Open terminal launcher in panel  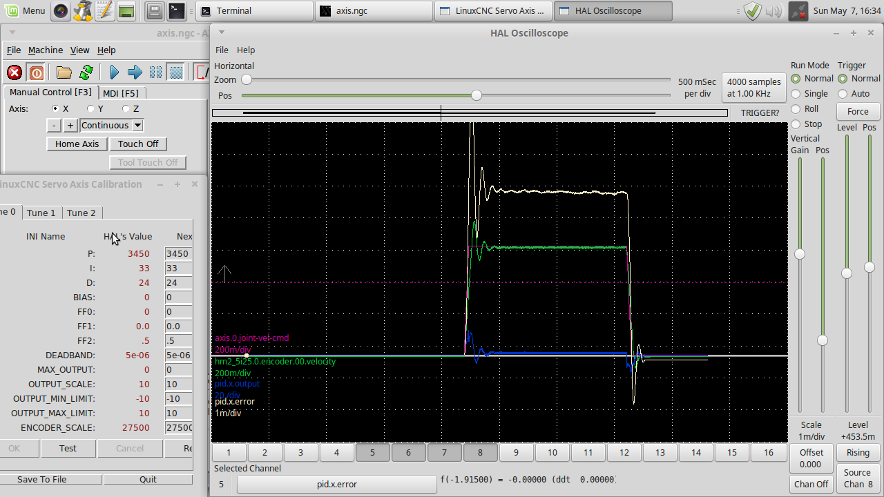177,10
